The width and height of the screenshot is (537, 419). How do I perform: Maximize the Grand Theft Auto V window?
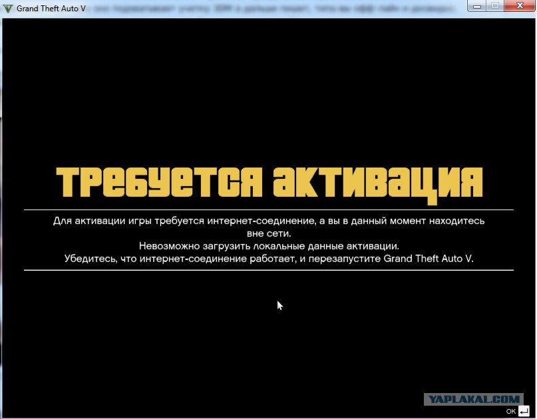click(x=495, y=6)
